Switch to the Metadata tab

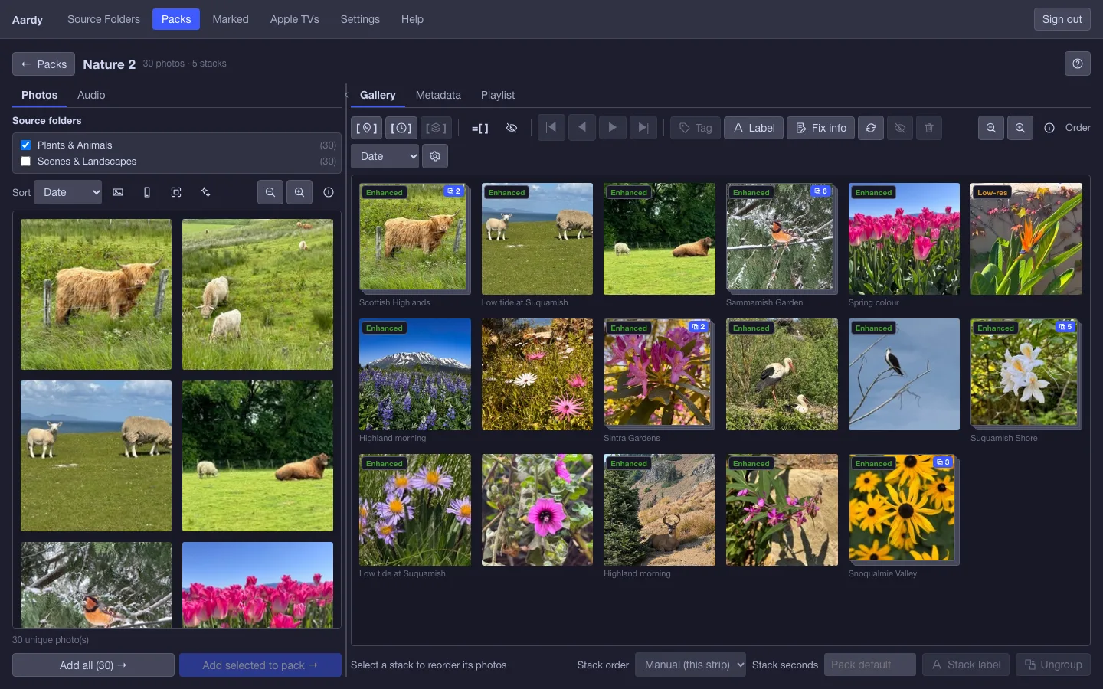point(438,95)
